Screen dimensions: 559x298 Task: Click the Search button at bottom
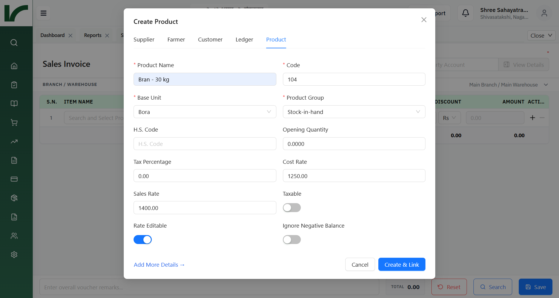click(x=493, y=287)
